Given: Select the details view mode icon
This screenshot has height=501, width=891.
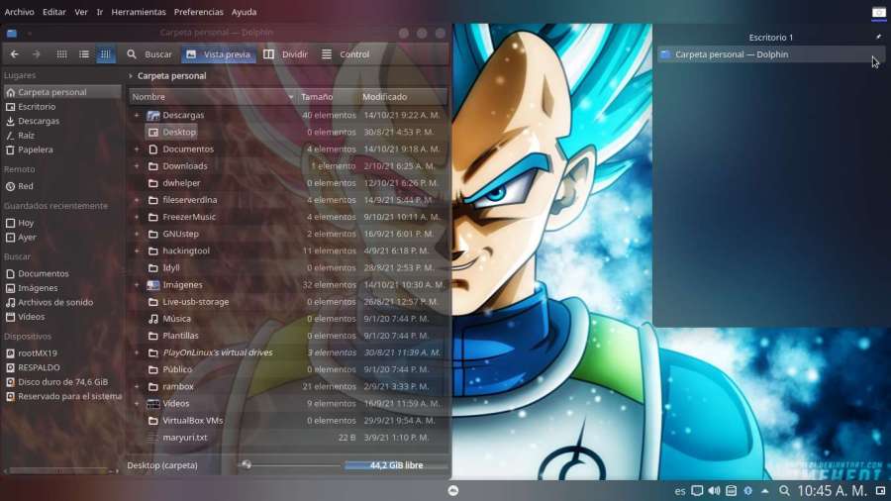Looking at the screenshot, I should [105, 54].
